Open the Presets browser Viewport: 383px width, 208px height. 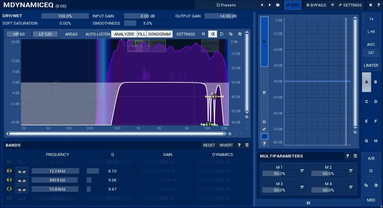coord(226,5)
